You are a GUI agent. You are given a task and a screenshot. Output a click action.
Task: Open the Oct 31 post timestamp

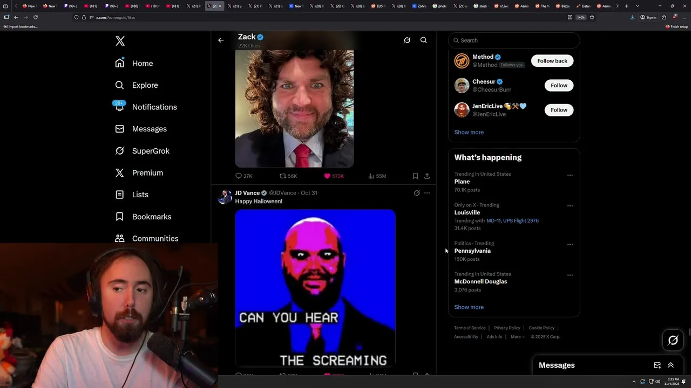[x=309, y=193]
